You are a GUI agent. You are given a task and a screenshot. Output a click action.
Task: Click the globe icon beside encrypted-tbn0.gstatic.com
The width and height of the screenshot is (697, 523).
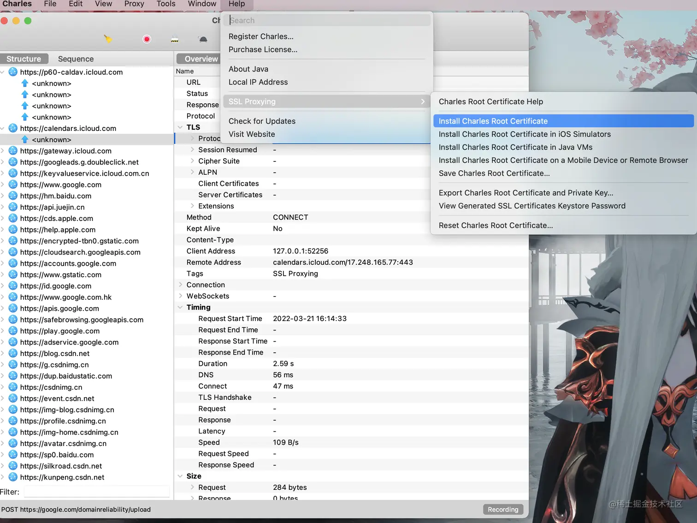point(13,241)
